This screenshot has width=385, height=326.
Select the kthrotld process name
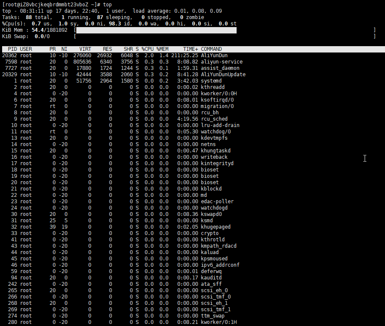pyautogui.click(x=212, y=240)
